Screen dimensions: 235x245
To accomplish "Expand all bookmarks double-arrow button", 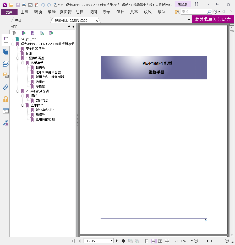I will coord(69,26).
